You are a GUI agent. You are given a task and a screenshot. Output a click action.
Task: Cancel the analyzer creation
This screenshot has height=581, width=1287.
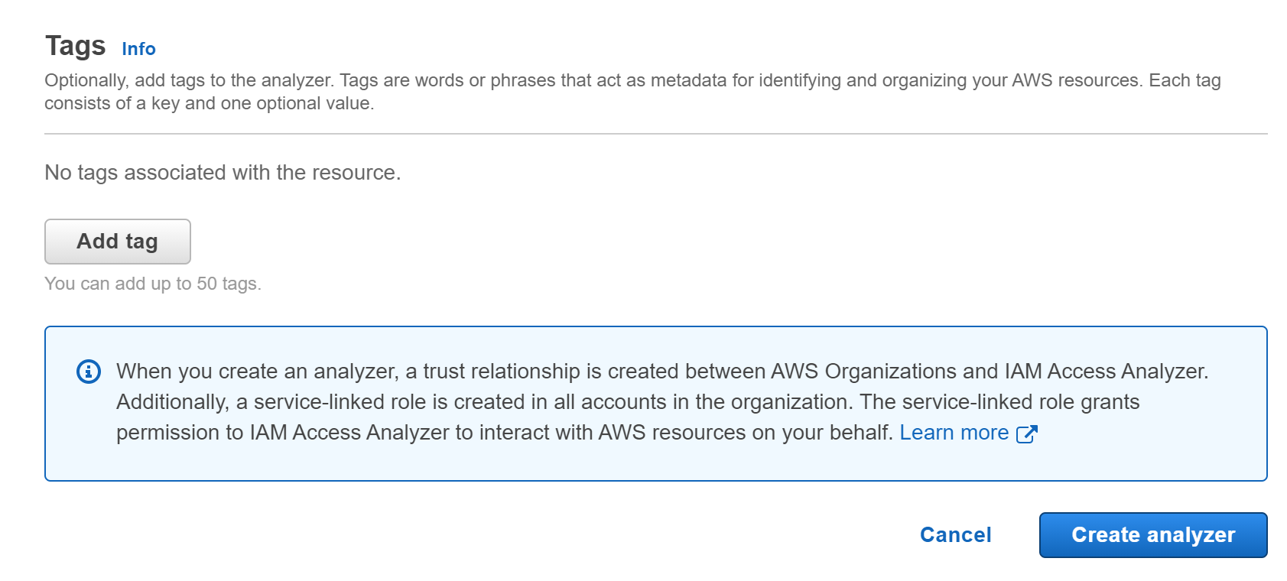pos(955,535)
